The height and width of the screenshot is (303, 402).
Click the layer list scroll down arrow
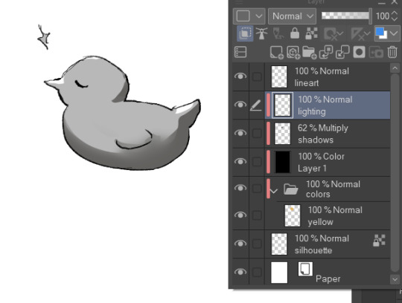[x=395, y=279]
